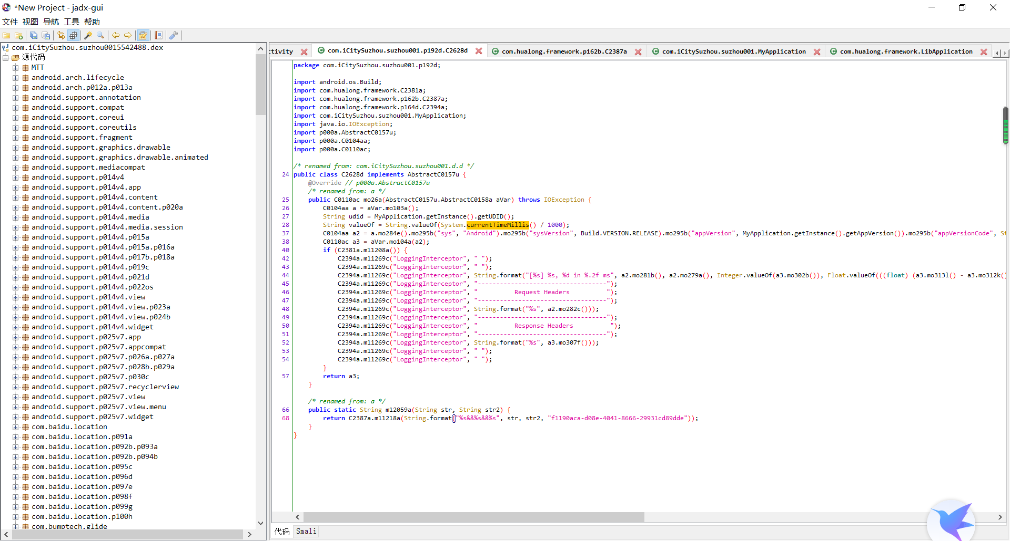Click the highlighted currentTimeMillis text
The width and height of the screenshot is (1010, 541).
[498, 225]
